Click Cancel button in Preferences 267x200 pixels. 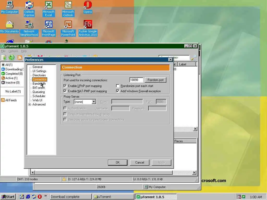coord(140,162)
